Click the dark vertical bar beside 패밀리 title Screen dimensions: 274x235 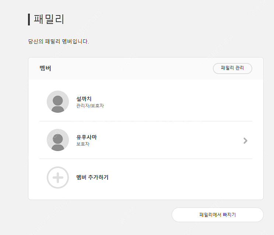click(x=29, y=20)
